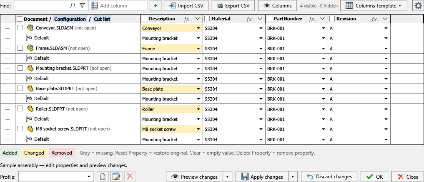Open Apply changes split-button arrow
The image size is (424, 182).
[x=293, y=177]
